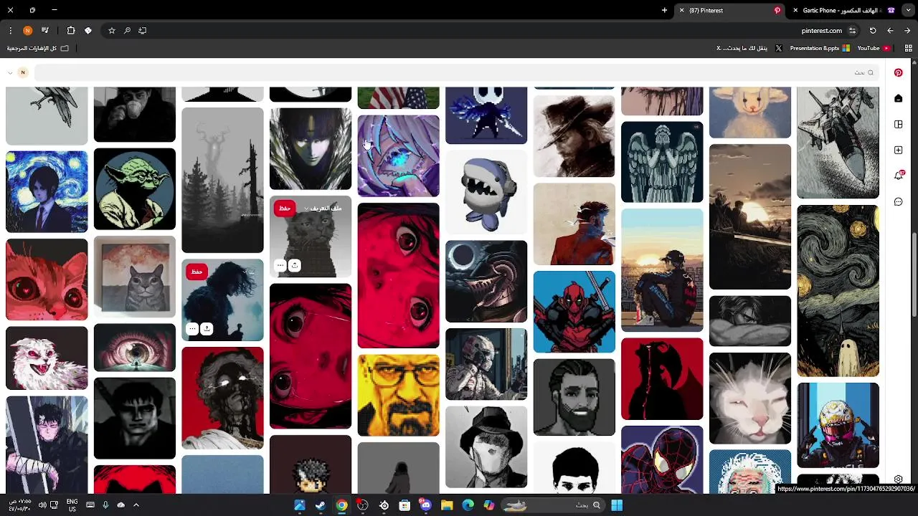
Task: Open a new browser tab
Action: pos(664,10)
